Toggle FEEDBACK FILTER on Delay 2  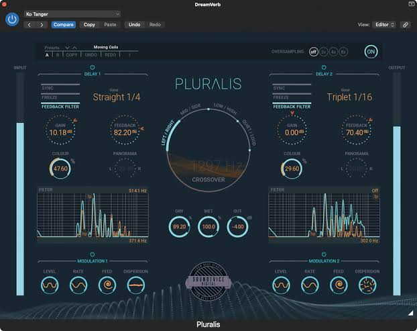(x=292, y=105)
